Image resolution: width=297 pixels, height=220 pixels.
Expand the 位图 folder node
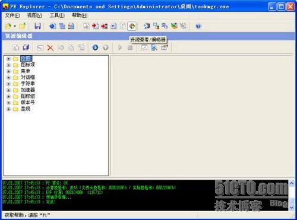pos(8,59)
